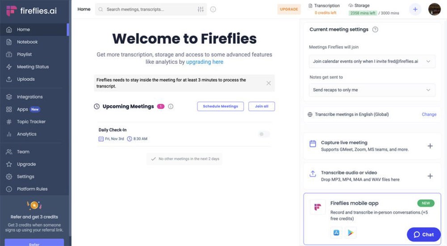Image resolution: width=447 pixels, height=246 pixels.
Task: Click the search filter sliders icon
Action: click(200, 9)
